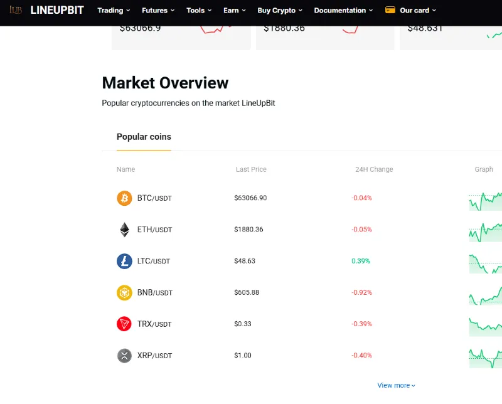Click the View more link

click(396, 385)
